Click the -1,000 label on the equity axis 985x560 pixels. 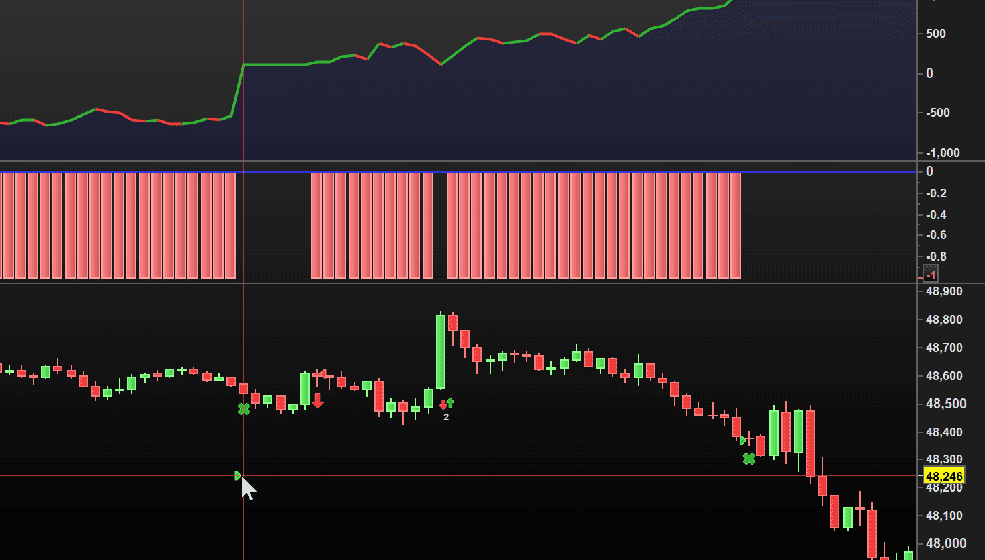pos(943,153)
